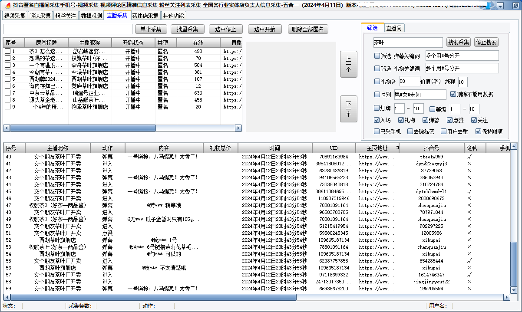
Task: Click the UID column header
Action: pos(334,148)
